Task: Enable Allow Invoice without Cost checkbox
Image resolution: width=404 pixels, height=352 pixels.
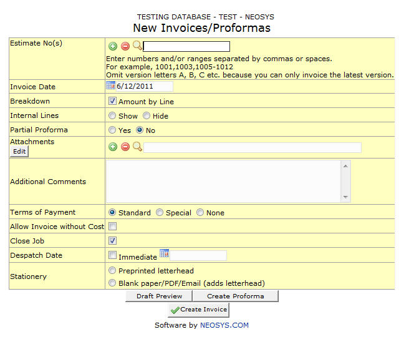Action: click(112, 227)
